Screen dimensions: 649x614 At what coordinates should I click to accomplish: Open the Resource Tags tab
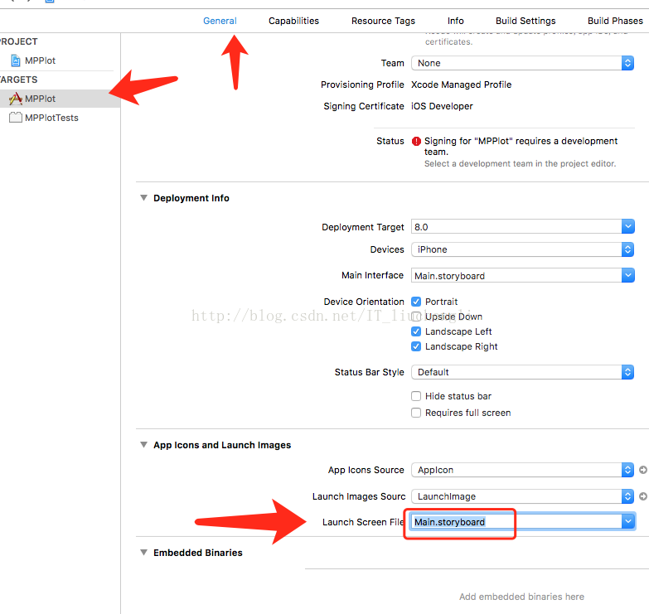(x=383, y=21)
